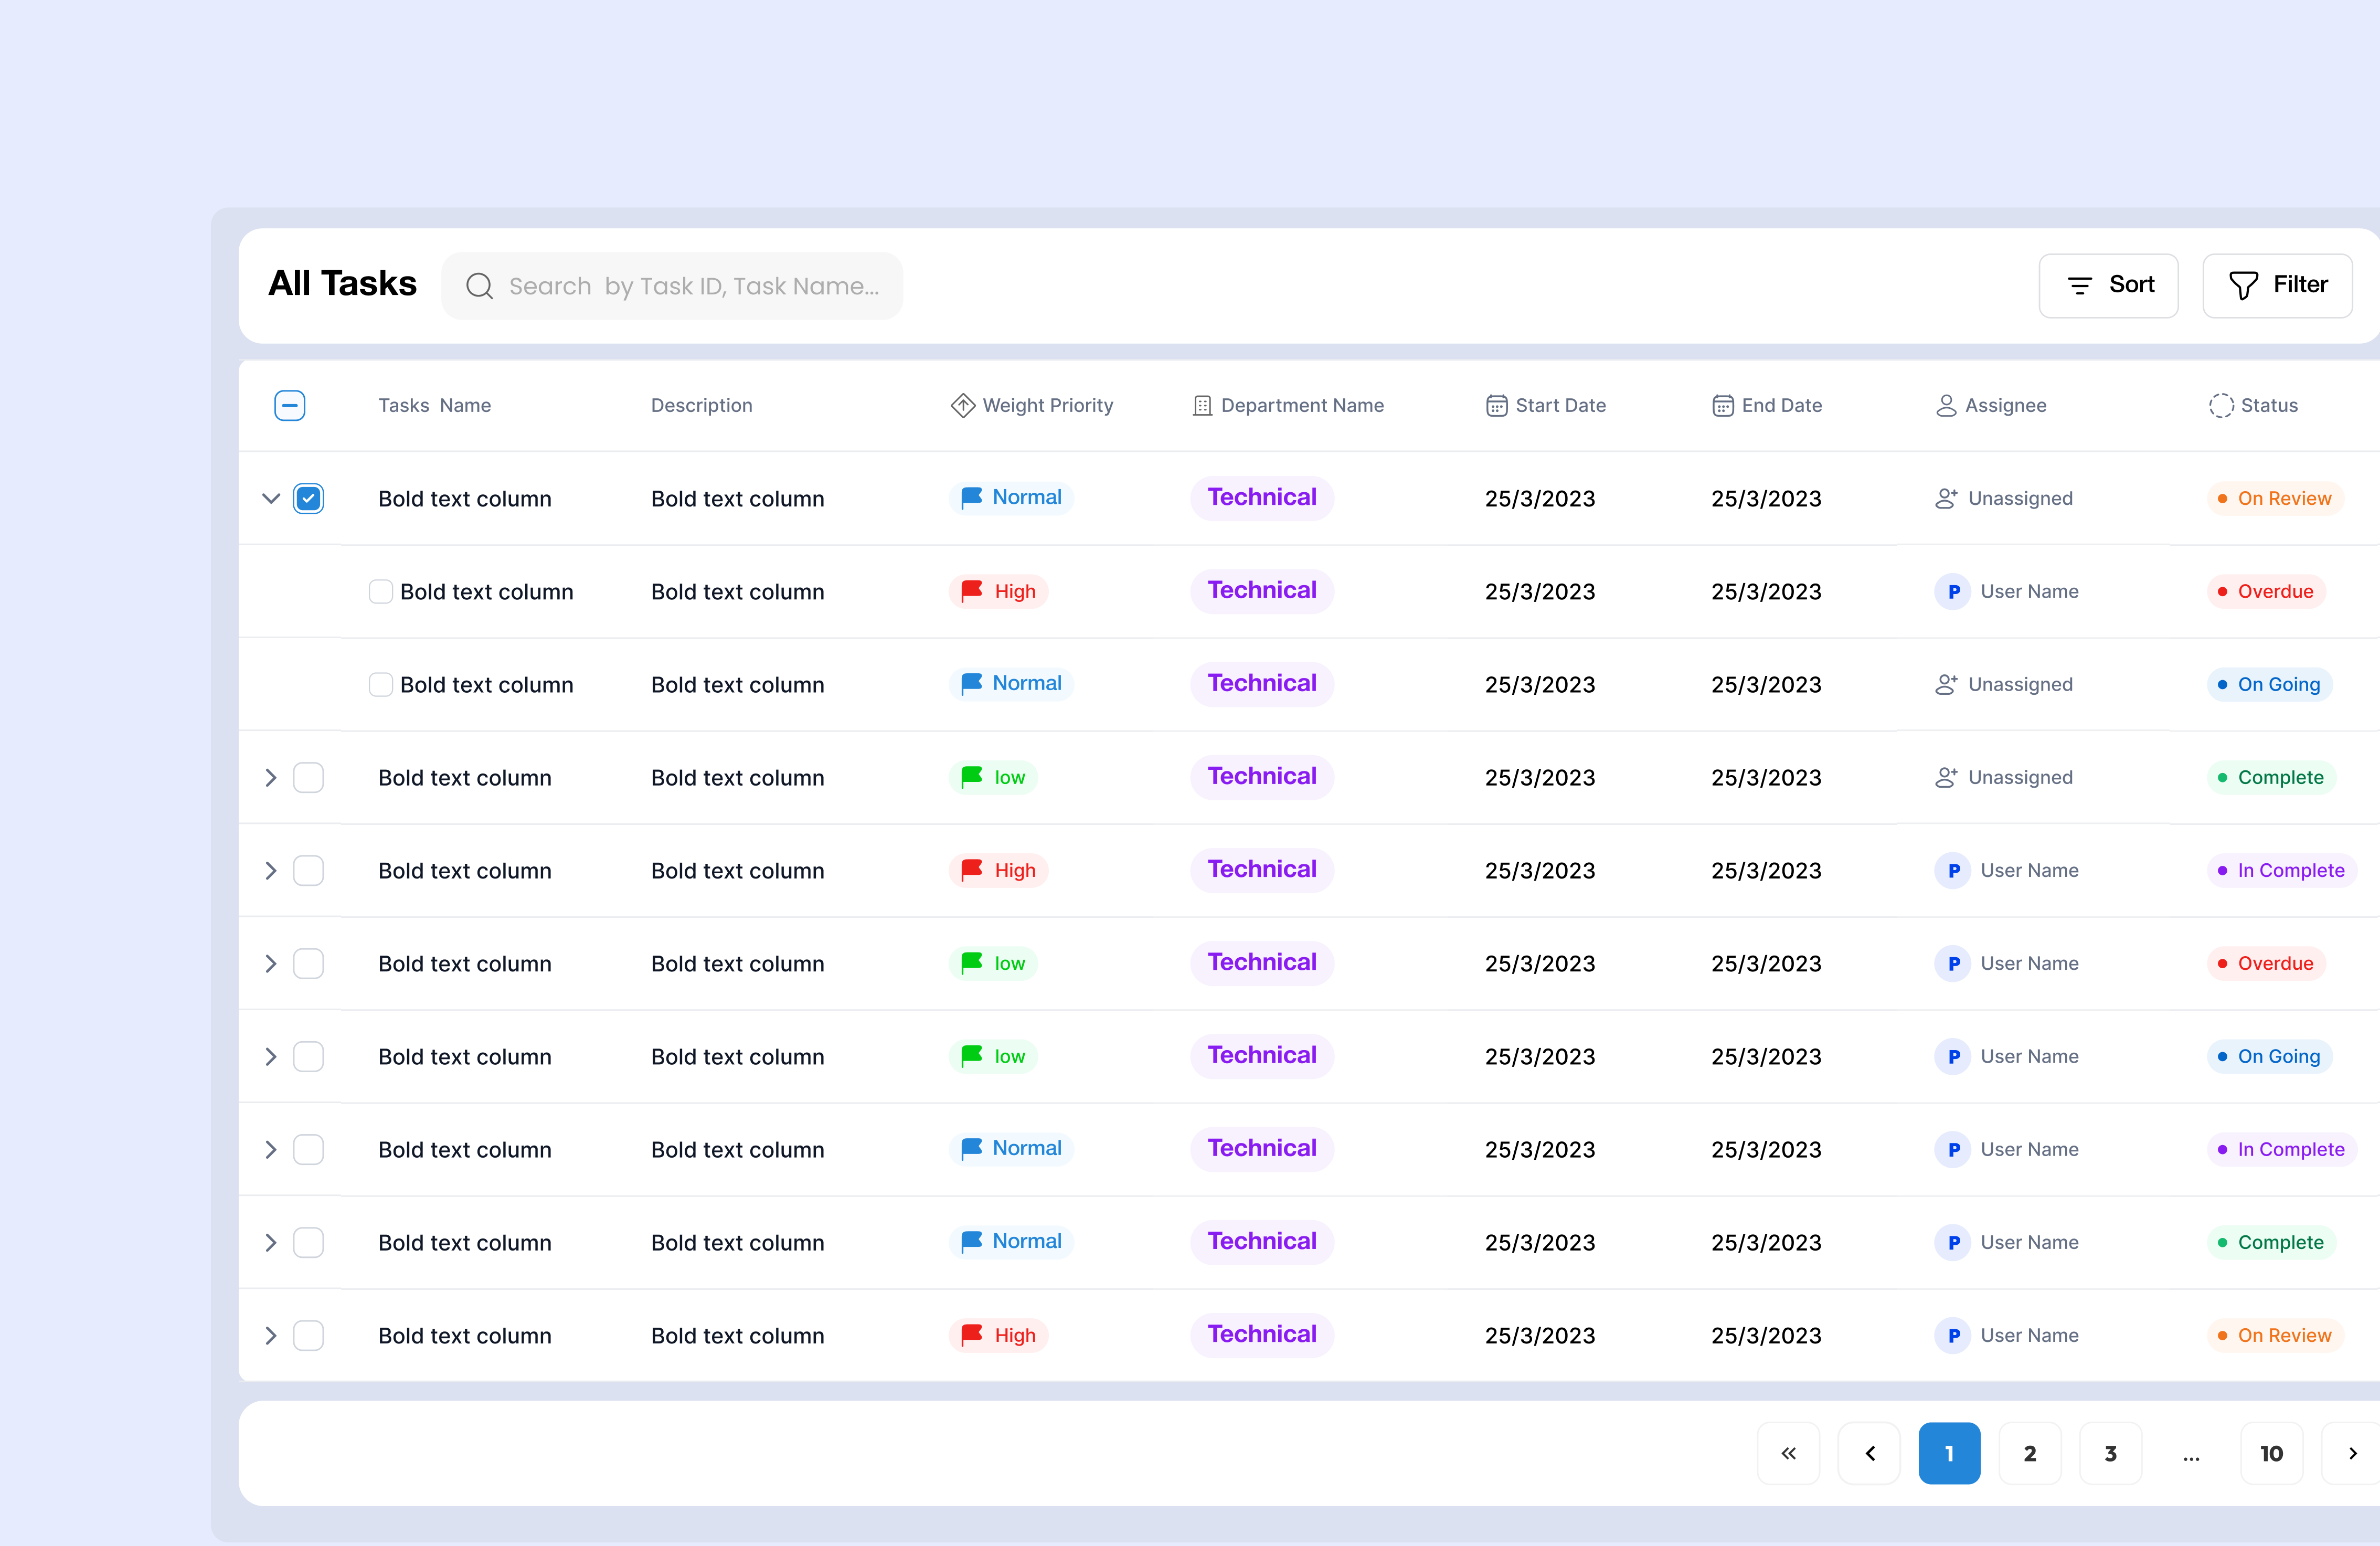Click the Unassigned add-user icon on first row

pyautogui.click(x=1946, y=497)
